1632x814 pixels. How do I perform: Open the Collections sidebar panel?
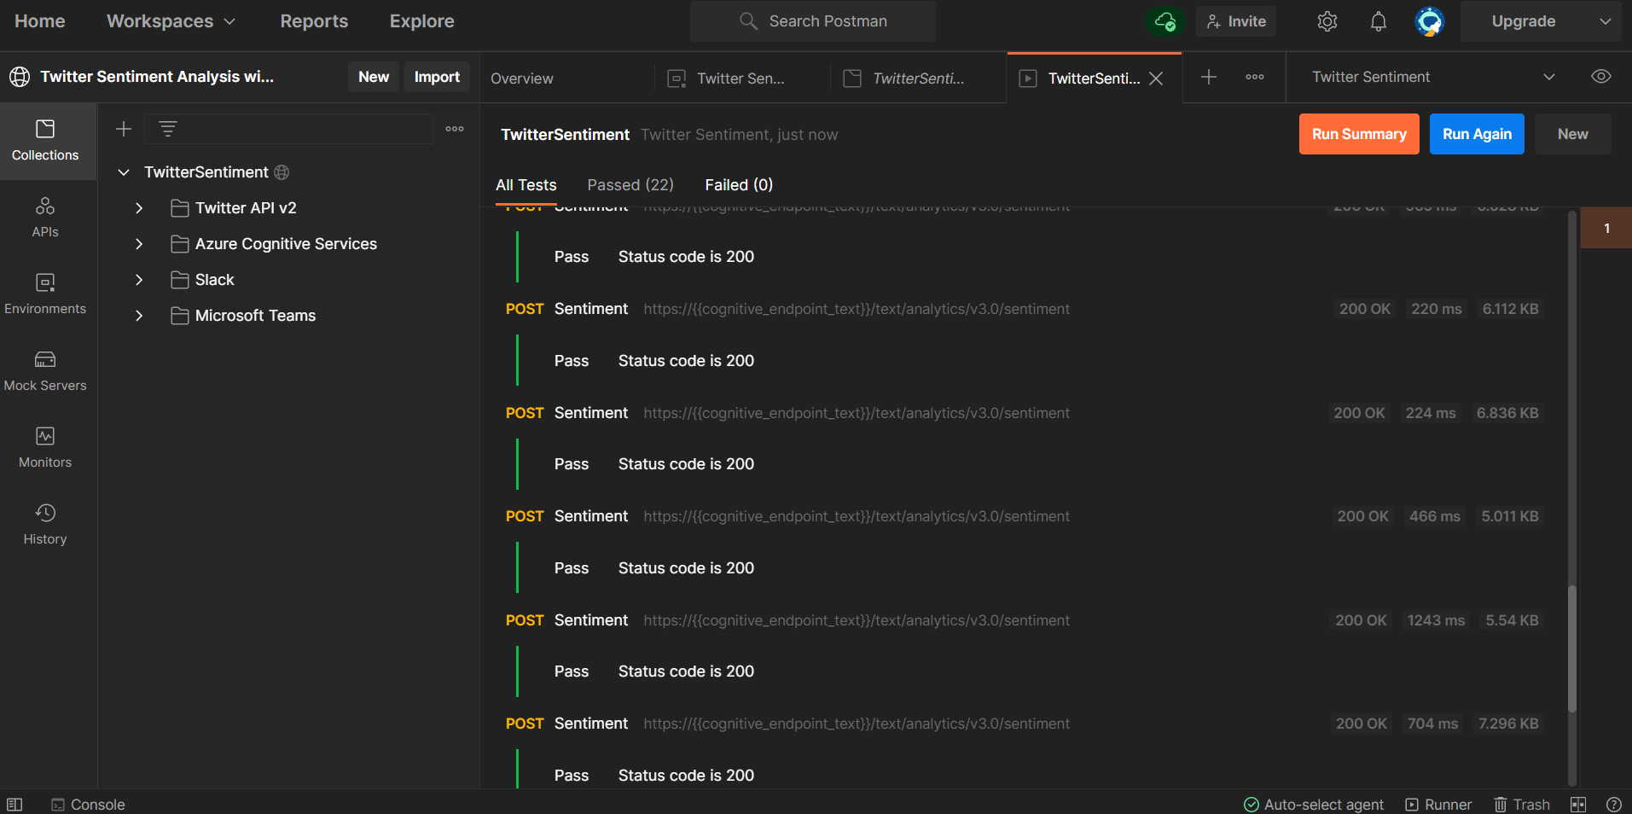point(45,141)
